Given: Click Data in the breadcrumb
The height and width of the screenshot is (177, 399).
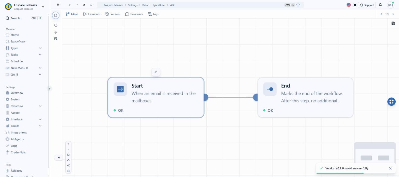Looking at the screenshot, I should (145, 5).
